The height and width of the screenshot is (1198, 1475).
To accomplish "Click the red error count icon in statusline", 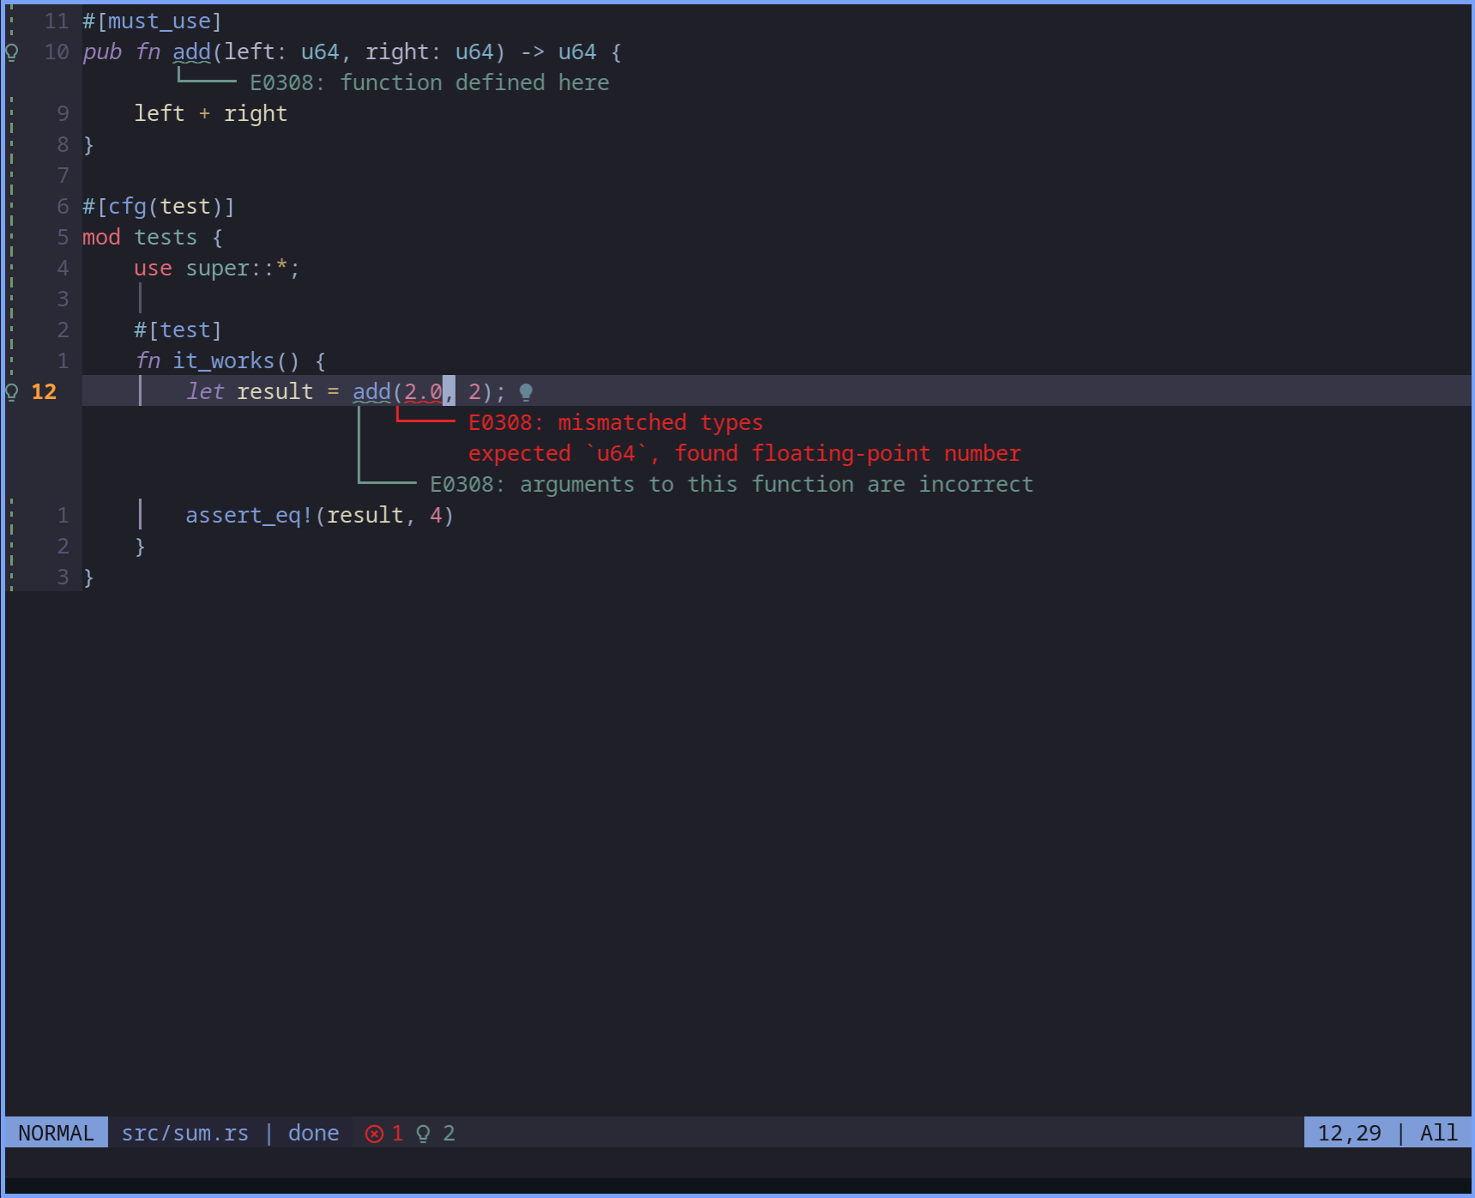I will [x=374, y=1133].
